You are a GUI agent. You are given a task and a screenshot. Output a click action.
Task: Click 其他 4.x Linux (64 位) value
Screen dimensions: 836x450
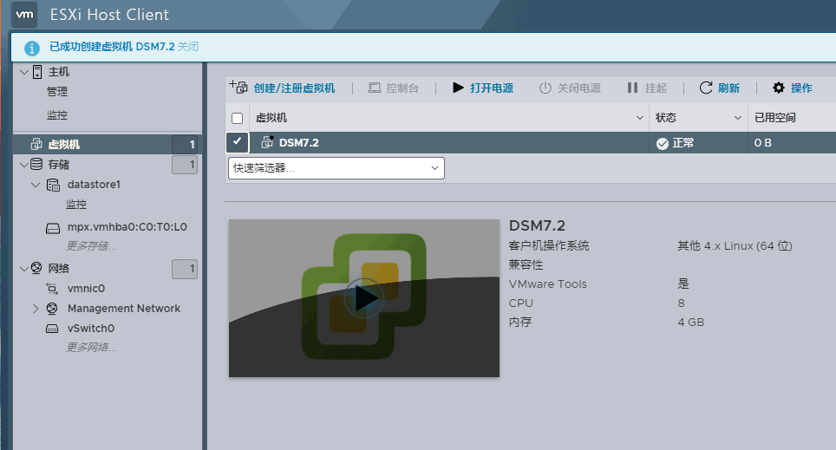[x=735, y=245]
